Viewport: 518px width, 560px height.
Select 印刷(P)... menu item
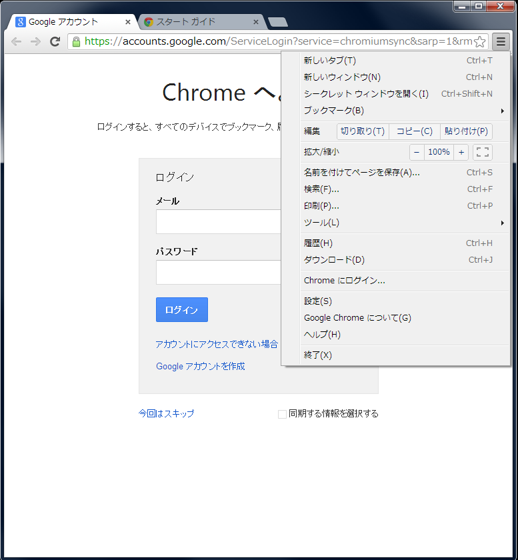[395, 206]
